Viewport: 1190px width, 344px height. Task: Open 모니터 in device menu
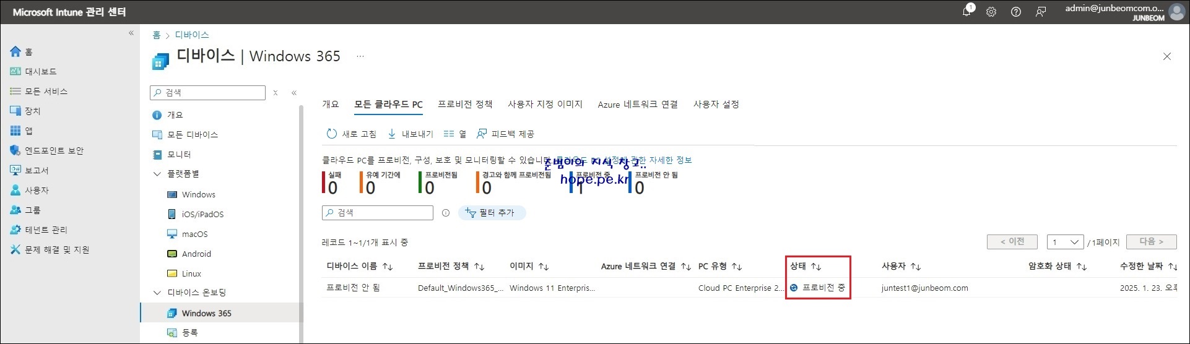point(179,155)
